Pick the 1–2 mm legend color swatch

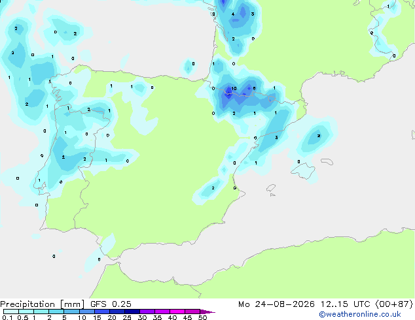tap(41, 312)
